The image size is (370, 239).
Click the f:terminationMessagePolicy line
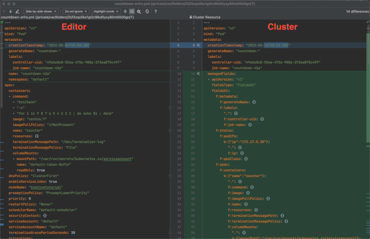(258, 221)
